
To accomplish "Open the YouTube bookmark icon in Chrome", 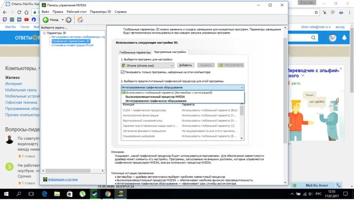I will (27, 19).
